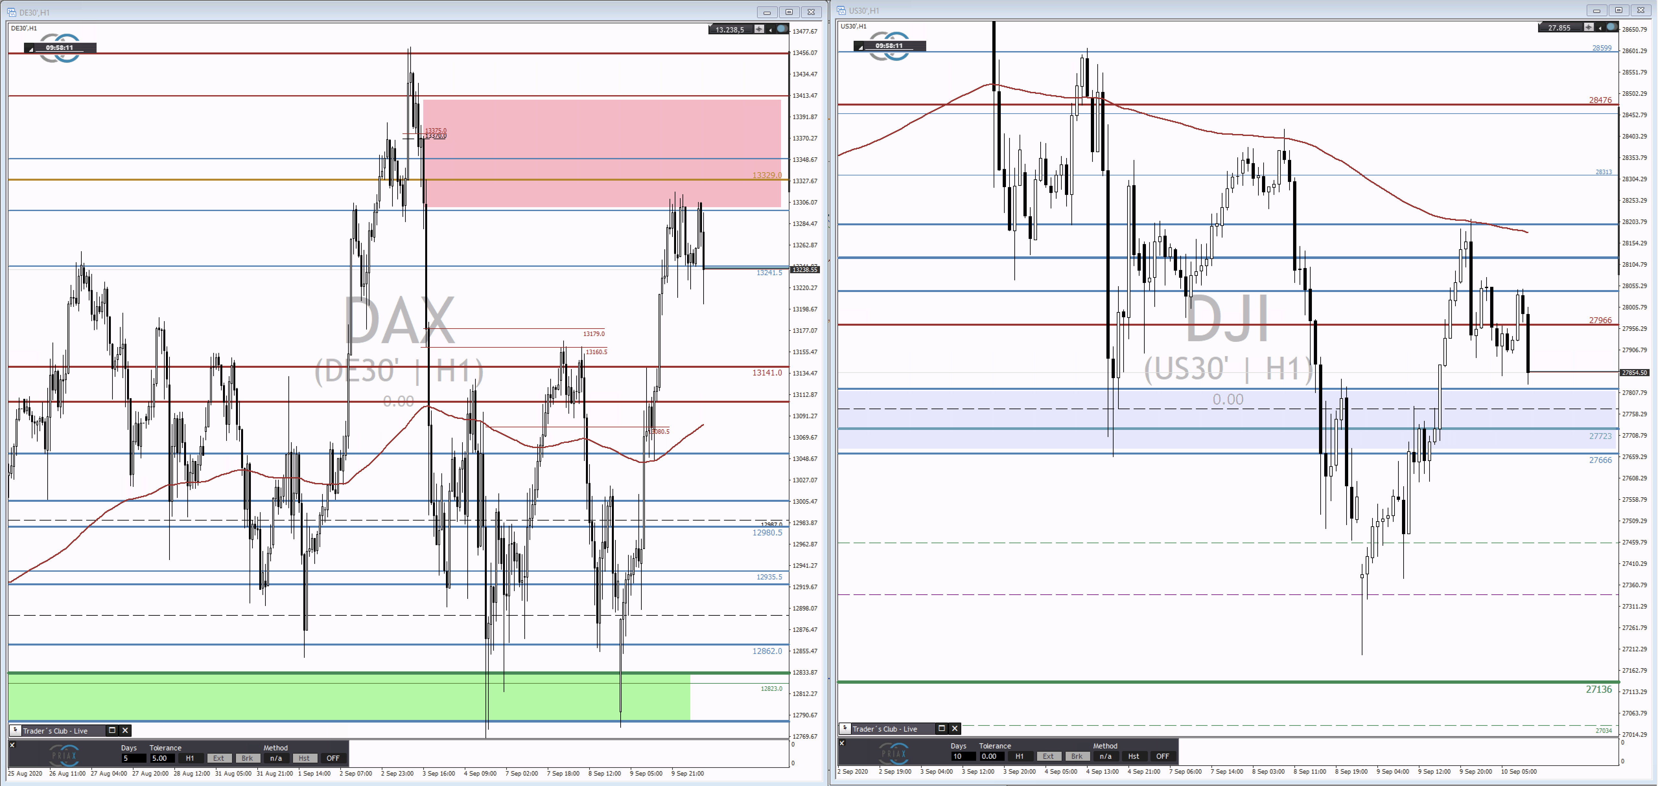Click the US30 chart window icon
1658x786 pixels.
point(841,10)
